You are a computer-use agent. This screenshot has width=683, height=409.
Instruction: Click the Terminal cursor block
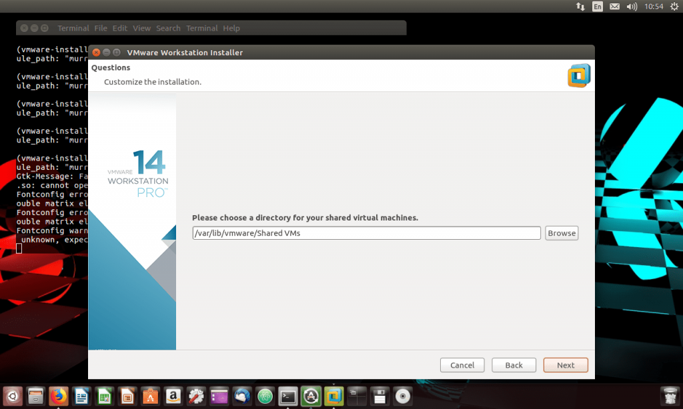click(x=19, y=248)
